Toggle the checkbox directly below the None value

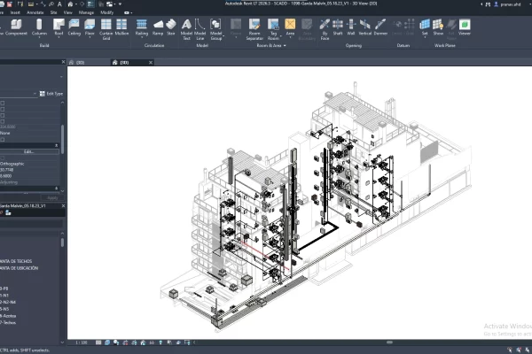coord(3,140)
